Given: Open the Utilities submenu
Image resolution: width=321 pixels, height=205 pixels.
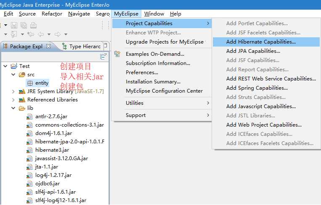Looking at the screenshot, I should pos(162,103).
